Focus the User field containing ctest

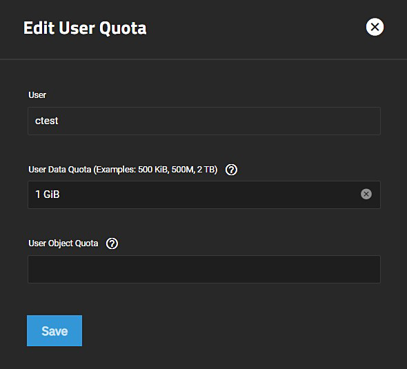click(x=204, y=121)
